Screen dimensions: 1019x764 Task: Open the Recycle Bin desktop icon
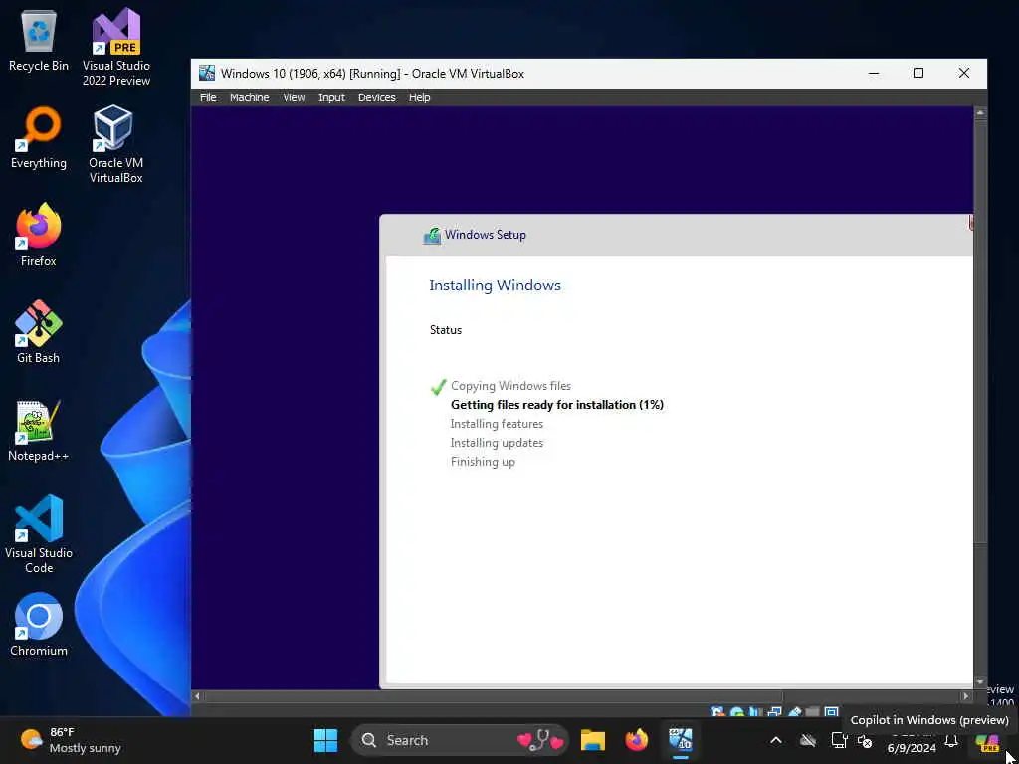[39, 40]
